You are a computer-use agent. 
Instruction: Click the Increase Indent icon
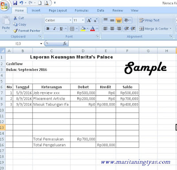(x=133, y=29)
